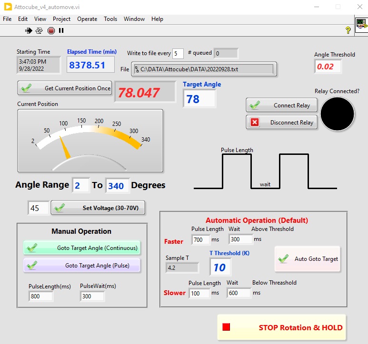Click the file path browse icon
Screen dimensions: 368x344
pos(137,69)
